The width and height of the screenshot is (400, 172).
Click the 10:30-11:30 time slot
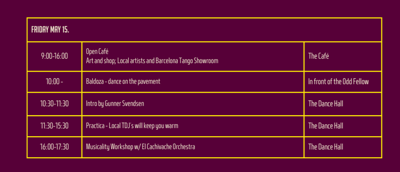click(54, 104)
